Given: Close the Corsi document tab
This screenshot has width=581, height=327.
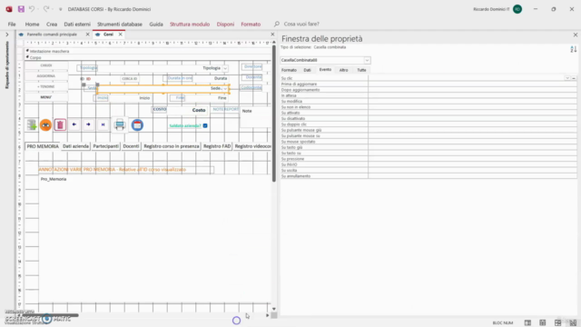Looking at the screenshot, I should [x=120, y=35].
